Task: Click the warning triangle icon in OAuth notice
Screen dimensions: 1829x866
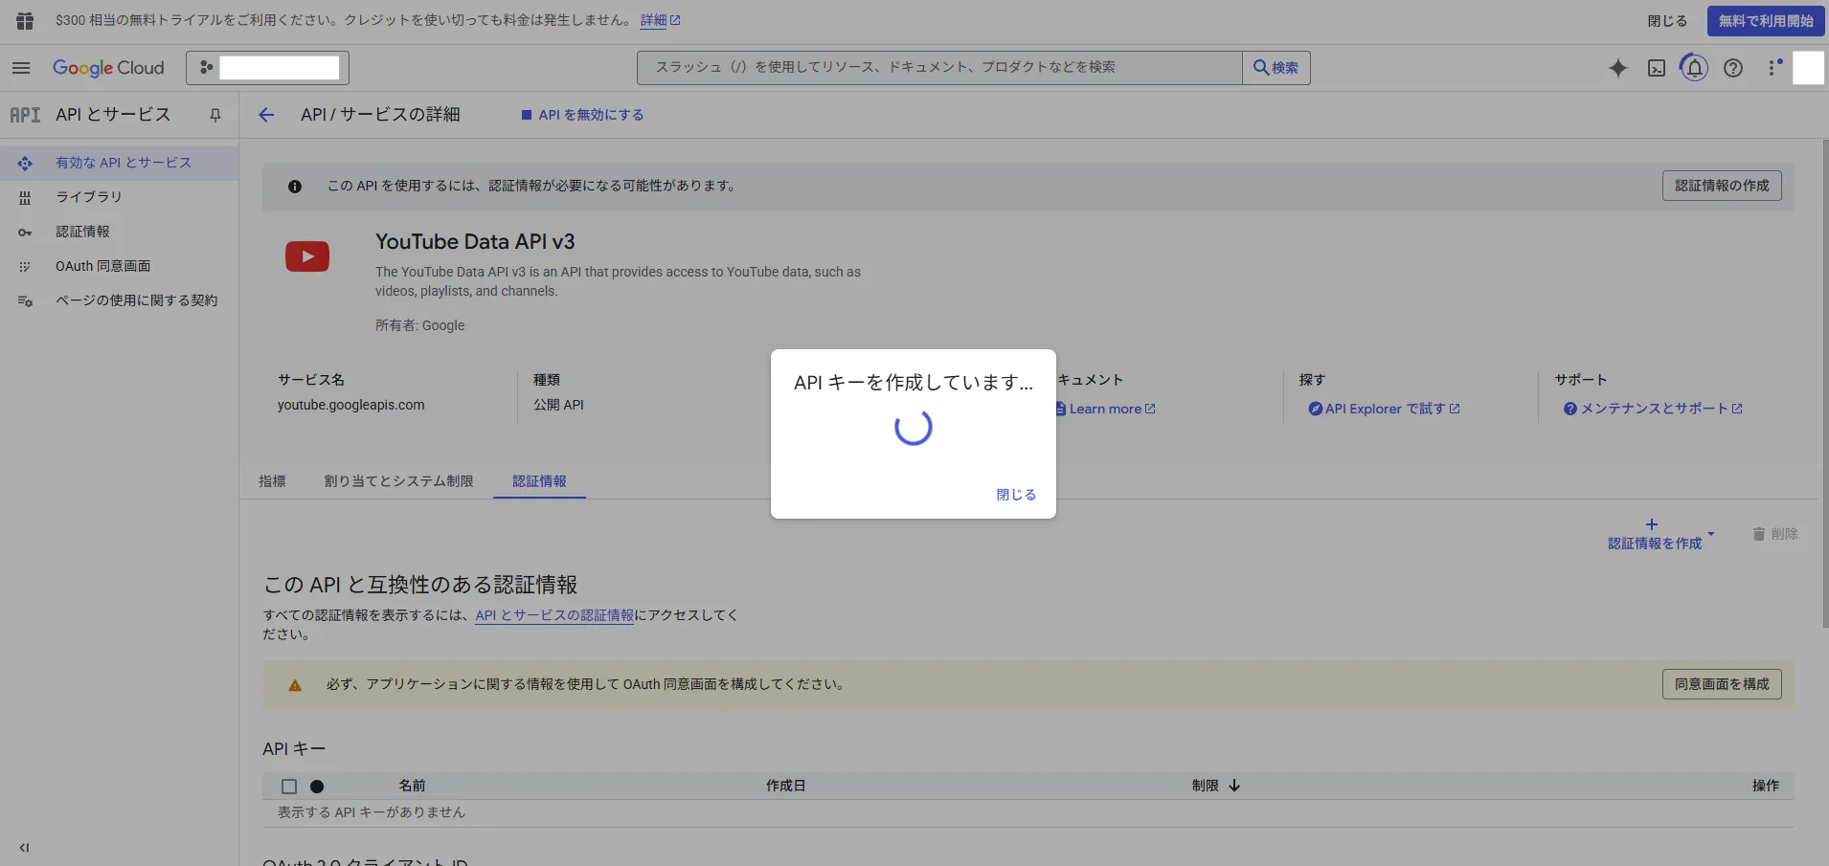Action: (x=295, y=685)
